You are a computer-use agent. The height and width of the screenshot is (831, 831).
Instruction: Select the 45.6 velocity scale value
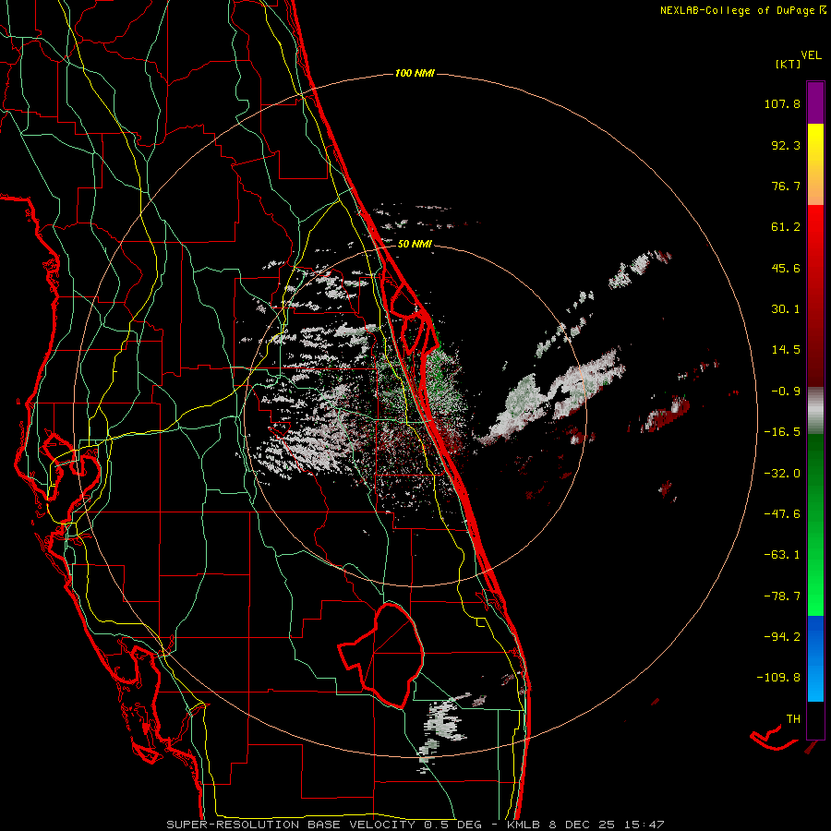click(786, 268)
